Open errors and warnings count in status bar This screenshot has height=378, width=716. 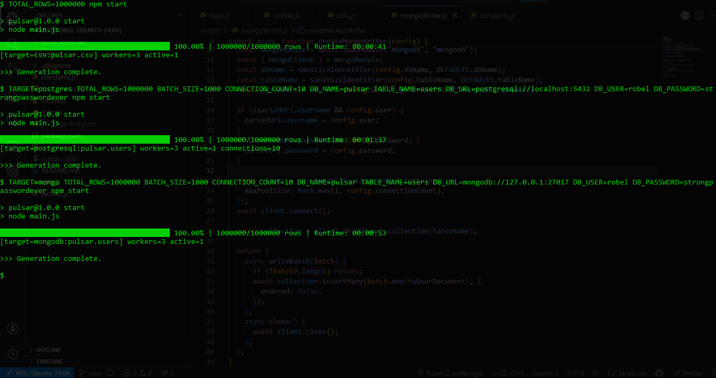[x=137, y=373]
